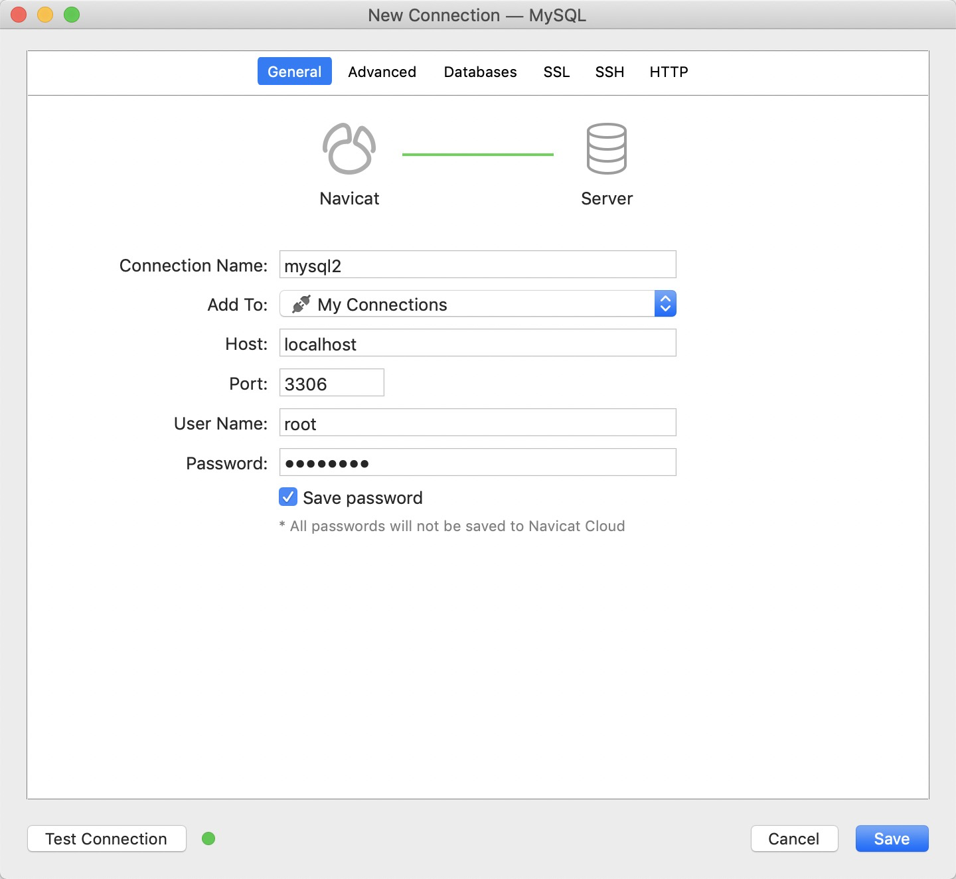Screen dimensions: 956x879
Task: Click the Password field
Action: pos(478,462)
